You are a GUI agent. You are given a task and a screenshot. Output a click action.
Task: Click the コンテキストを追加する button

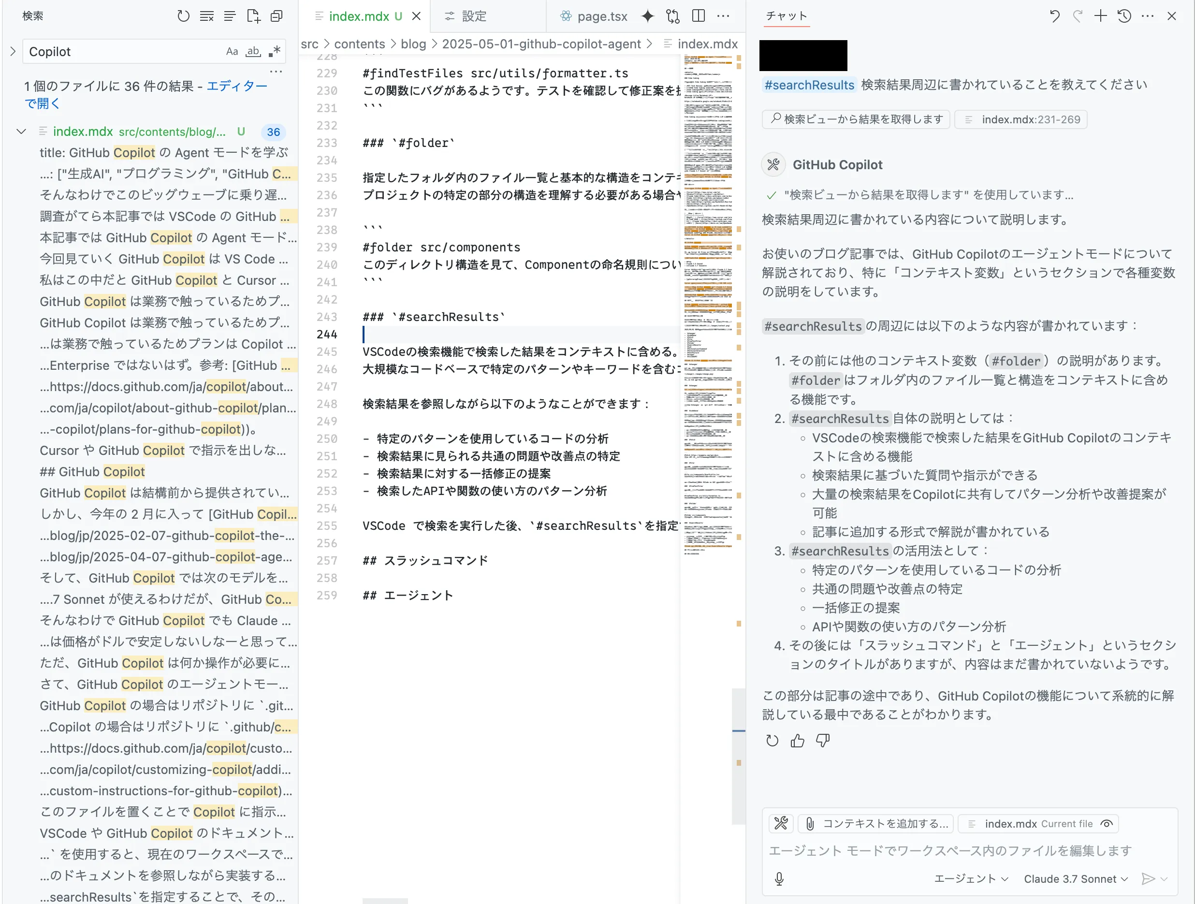pos(876,824)
